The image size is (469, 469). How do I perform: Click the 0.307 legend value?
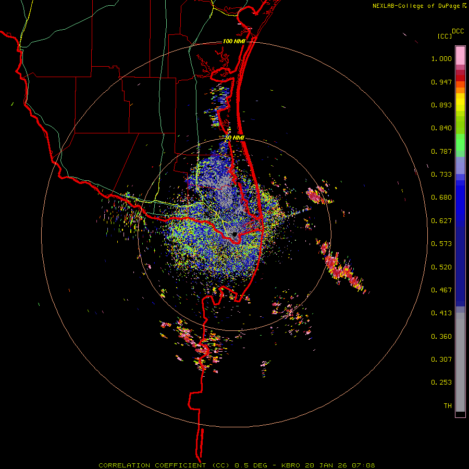pyautogui.click(x=441, y=360)
